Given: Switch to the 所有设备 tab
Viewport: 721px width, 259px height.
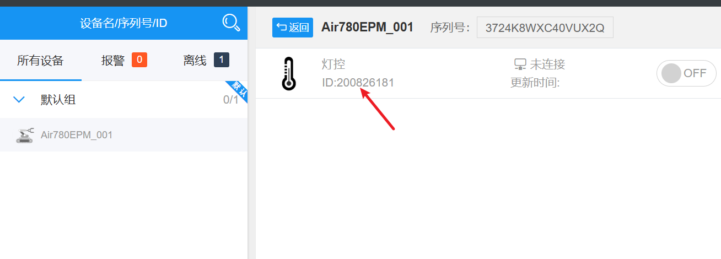Looking at the screenshot, I should click(x=40, y=61).
